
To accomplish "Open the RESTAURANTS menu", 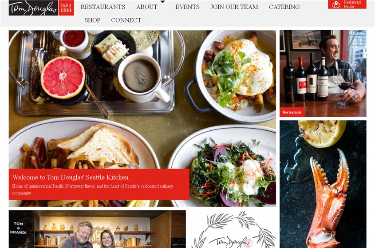I will click(x=103, y=7).
